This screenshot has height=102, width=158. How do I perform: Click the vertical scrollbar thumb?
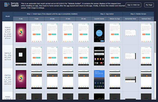point(155,38)
